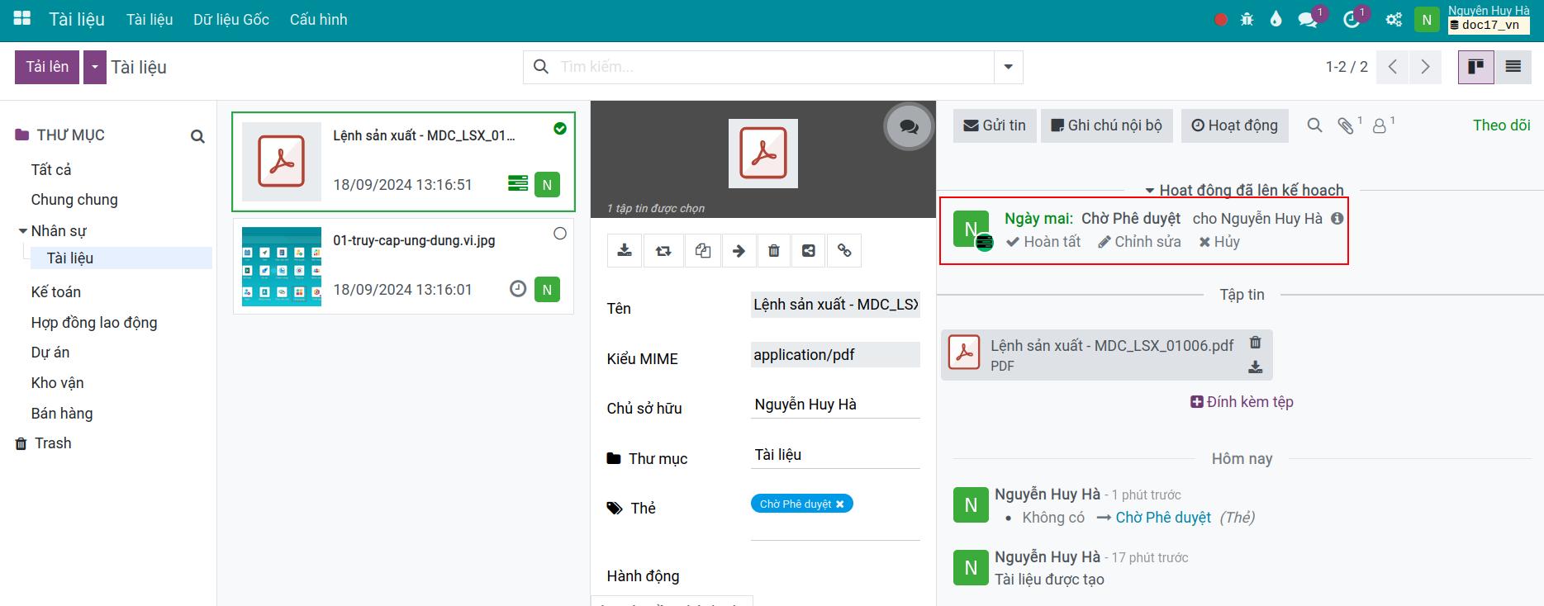The image size is (1544, 606).
Task: Click the trash icon in the document toolbar
Action: pos(774,251)
